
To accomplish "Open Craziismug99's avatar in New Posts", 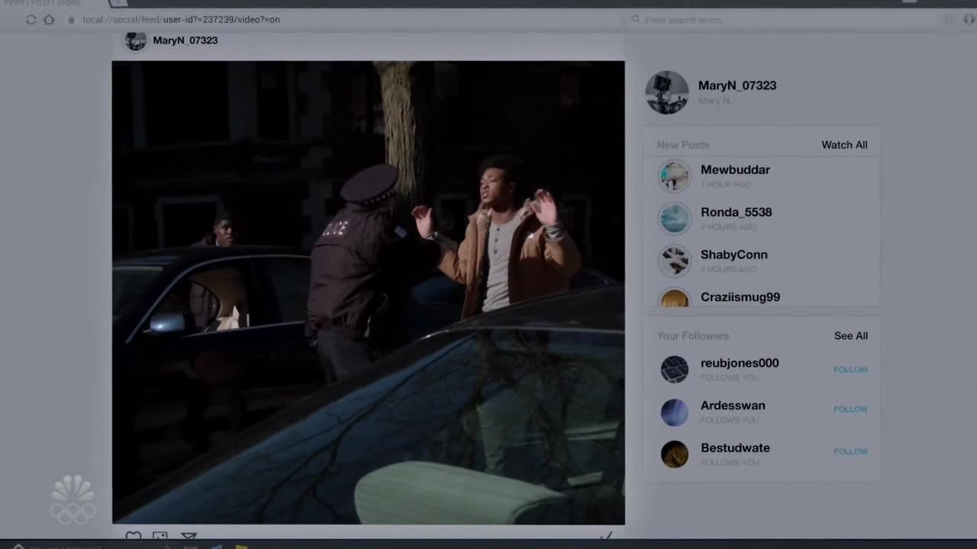I will [x=675, y=298].
